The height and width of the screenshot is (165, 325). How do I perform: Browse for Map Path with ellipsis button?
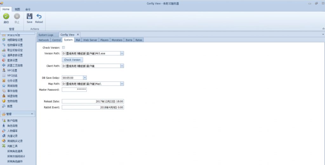(x=122, y=83)
